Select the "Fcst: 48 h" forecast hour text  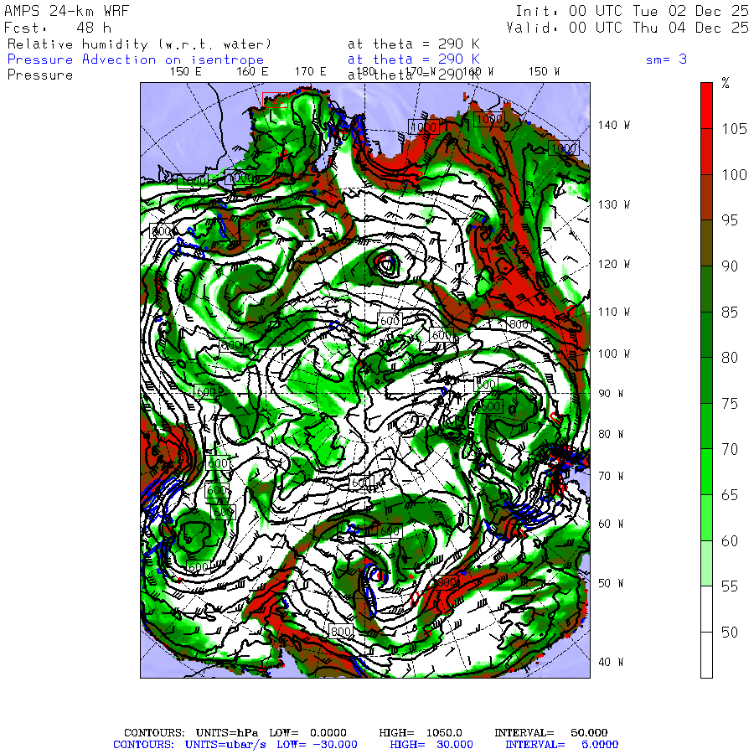tap(58, 28)
